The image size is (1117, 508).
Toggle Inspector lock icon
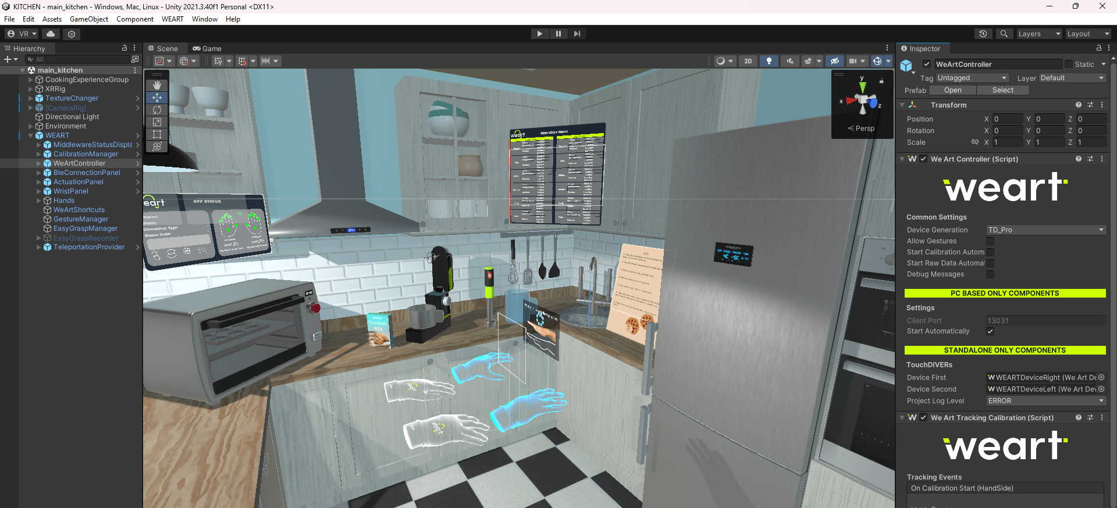[x=1099, y=48]
